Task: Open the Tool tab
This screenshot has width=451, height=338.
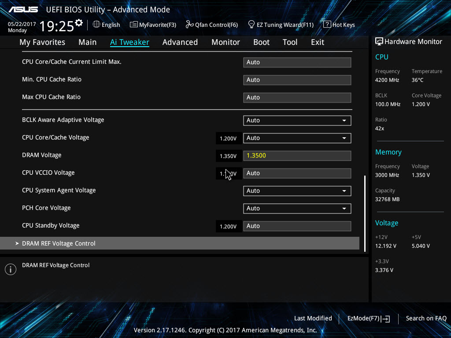Action: (290, 42)
